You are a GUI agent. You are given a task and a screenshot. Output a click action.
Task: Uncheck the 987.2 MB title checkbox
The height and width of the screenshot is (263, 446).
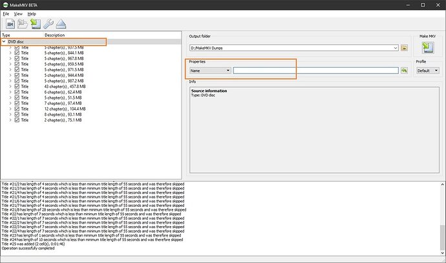pos(17,81)
